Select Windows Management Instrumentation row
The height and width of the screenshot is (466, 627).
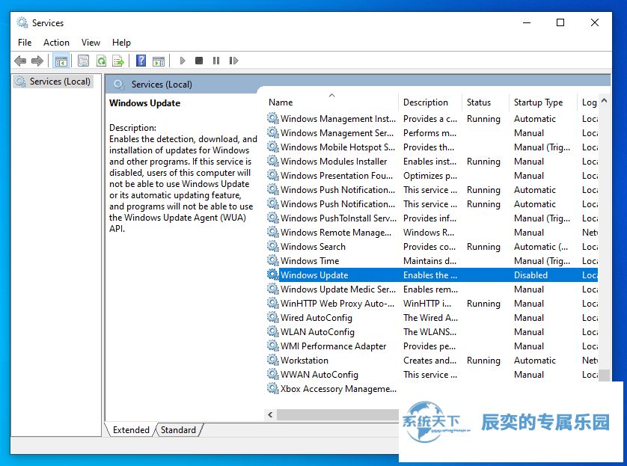pyautogui.click(x=432, y=119)
